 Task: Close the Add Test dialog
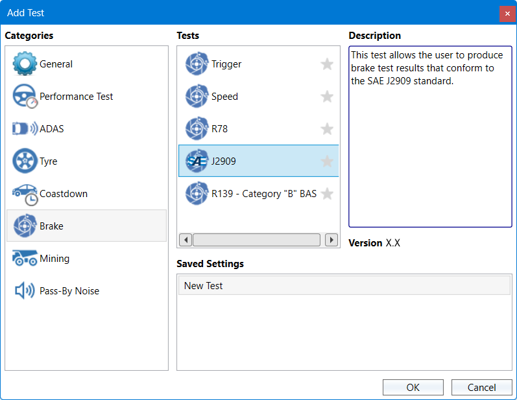pyautogui.click(x=507, y=14)
